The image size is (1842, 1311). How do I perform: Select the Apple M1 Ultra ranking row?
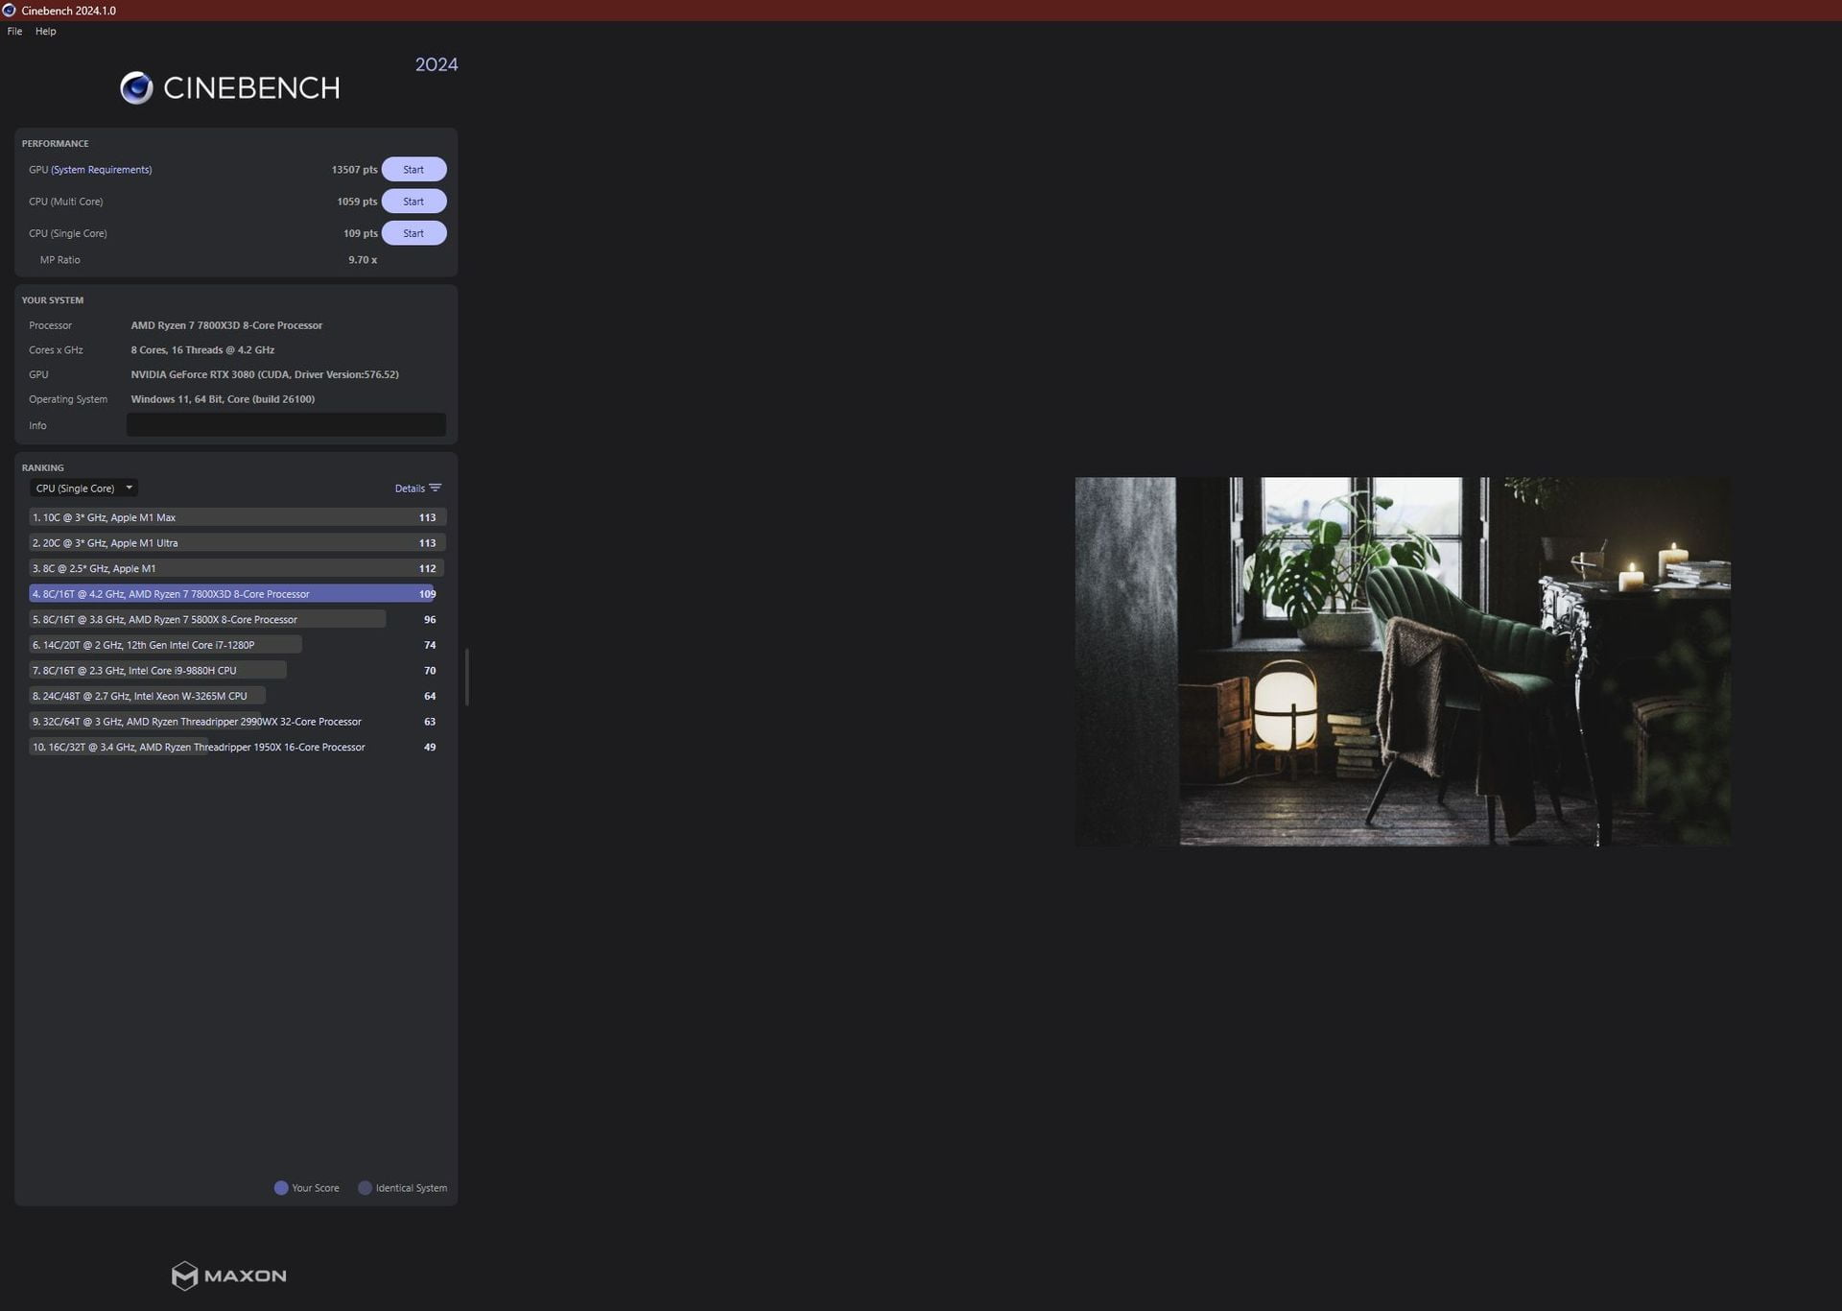click(x=237, y=542)
